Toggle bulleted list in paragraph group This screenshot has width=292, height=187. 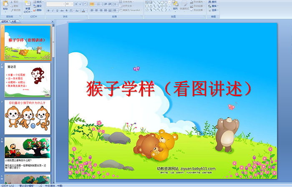point(92,4)
